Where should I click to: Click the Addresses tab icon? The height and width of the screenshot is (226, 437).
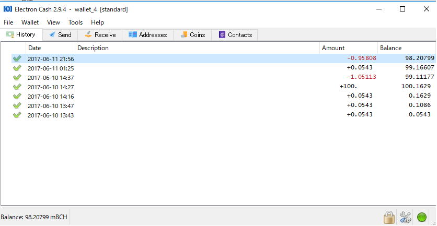pyautogui.click(x=133, y=34)
